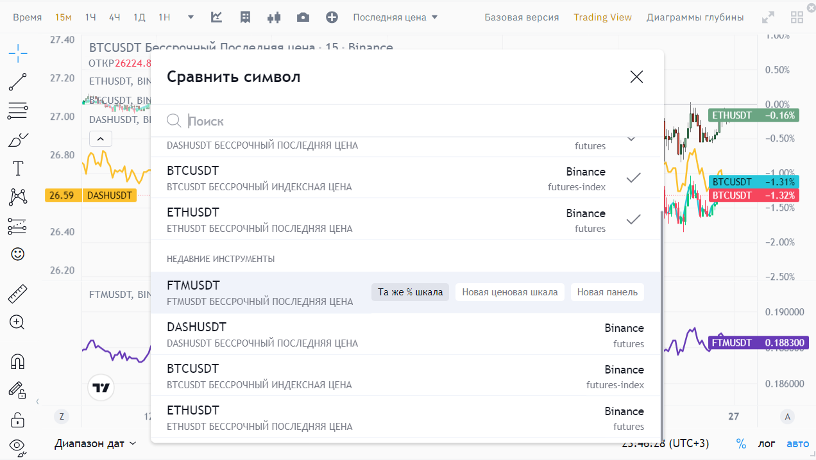Collapse the chart legend with chevron
The width and height of the screenshot is (816, 460).
pos(101,138)
